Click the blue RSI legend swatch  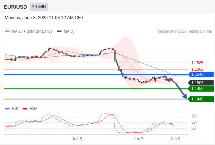coord(7,109)
